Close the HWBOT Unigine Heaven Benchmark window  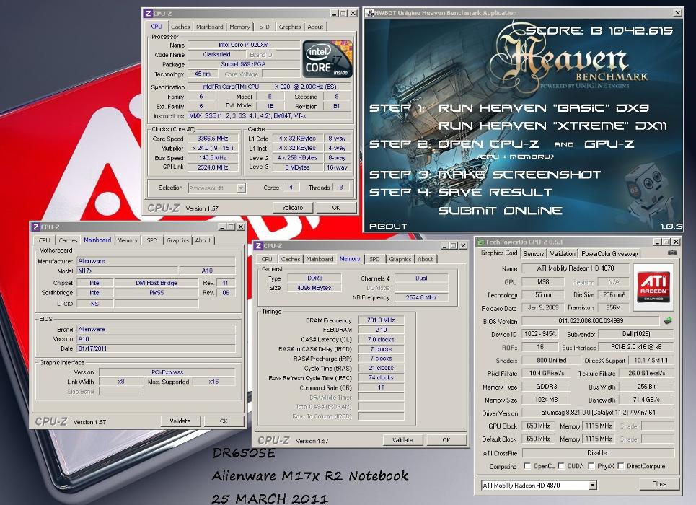678,13
